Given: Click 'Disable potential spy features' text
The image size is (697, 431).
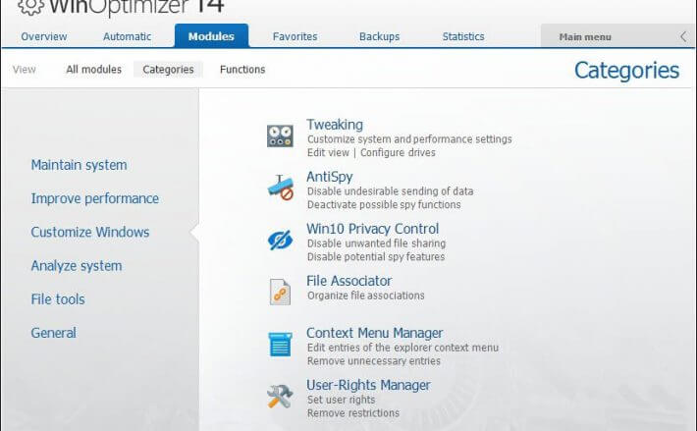Looking at the screenshot, I should pos(376,256).
